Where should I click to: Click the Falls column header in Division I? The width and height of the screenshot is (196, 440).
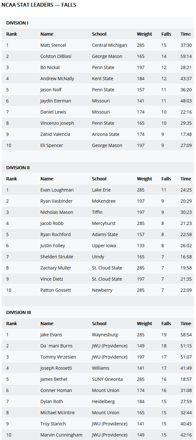[x=166, y=34]
